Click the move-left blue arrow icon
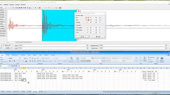Viewport: 170px width, 95px height. 24,8
